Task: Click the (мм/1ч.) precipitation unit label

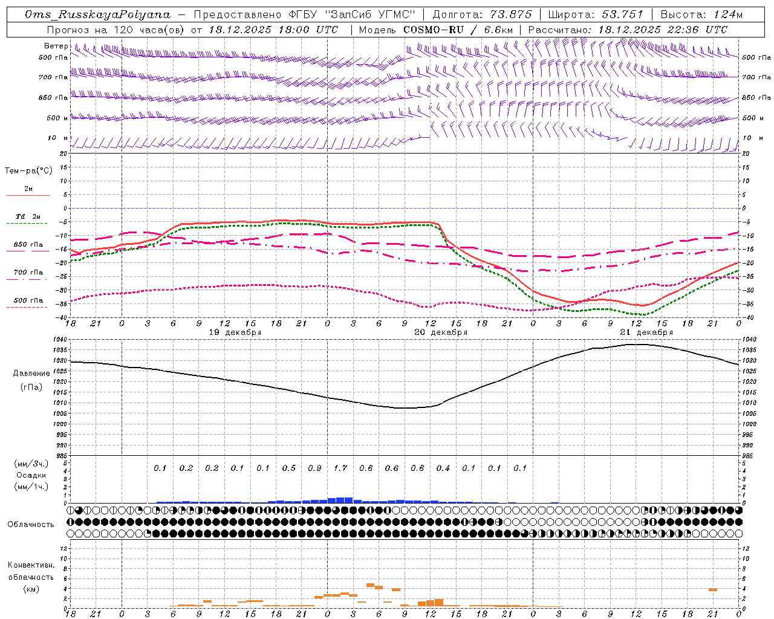Action: click(31, 487)
